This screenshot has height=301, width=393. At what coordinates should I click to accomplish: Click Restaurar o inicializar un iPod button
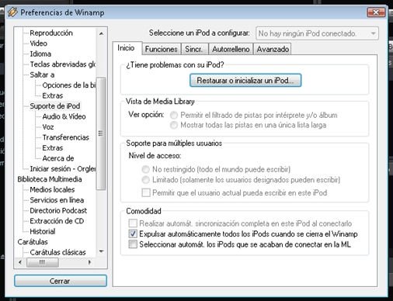pyautogui.click(x=245, y=81)
